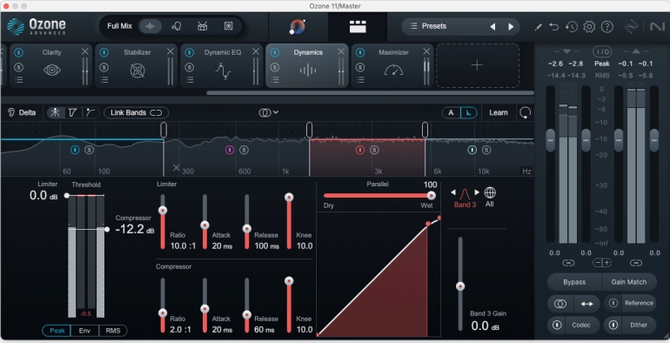This screenshot has height=343, width=670.
Task: Open the Stabilizer module icon
Action: point(137,70)
